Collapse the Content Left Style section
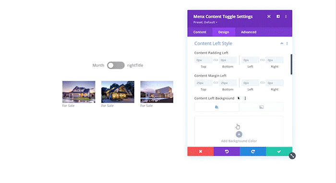 coord(282,43)
